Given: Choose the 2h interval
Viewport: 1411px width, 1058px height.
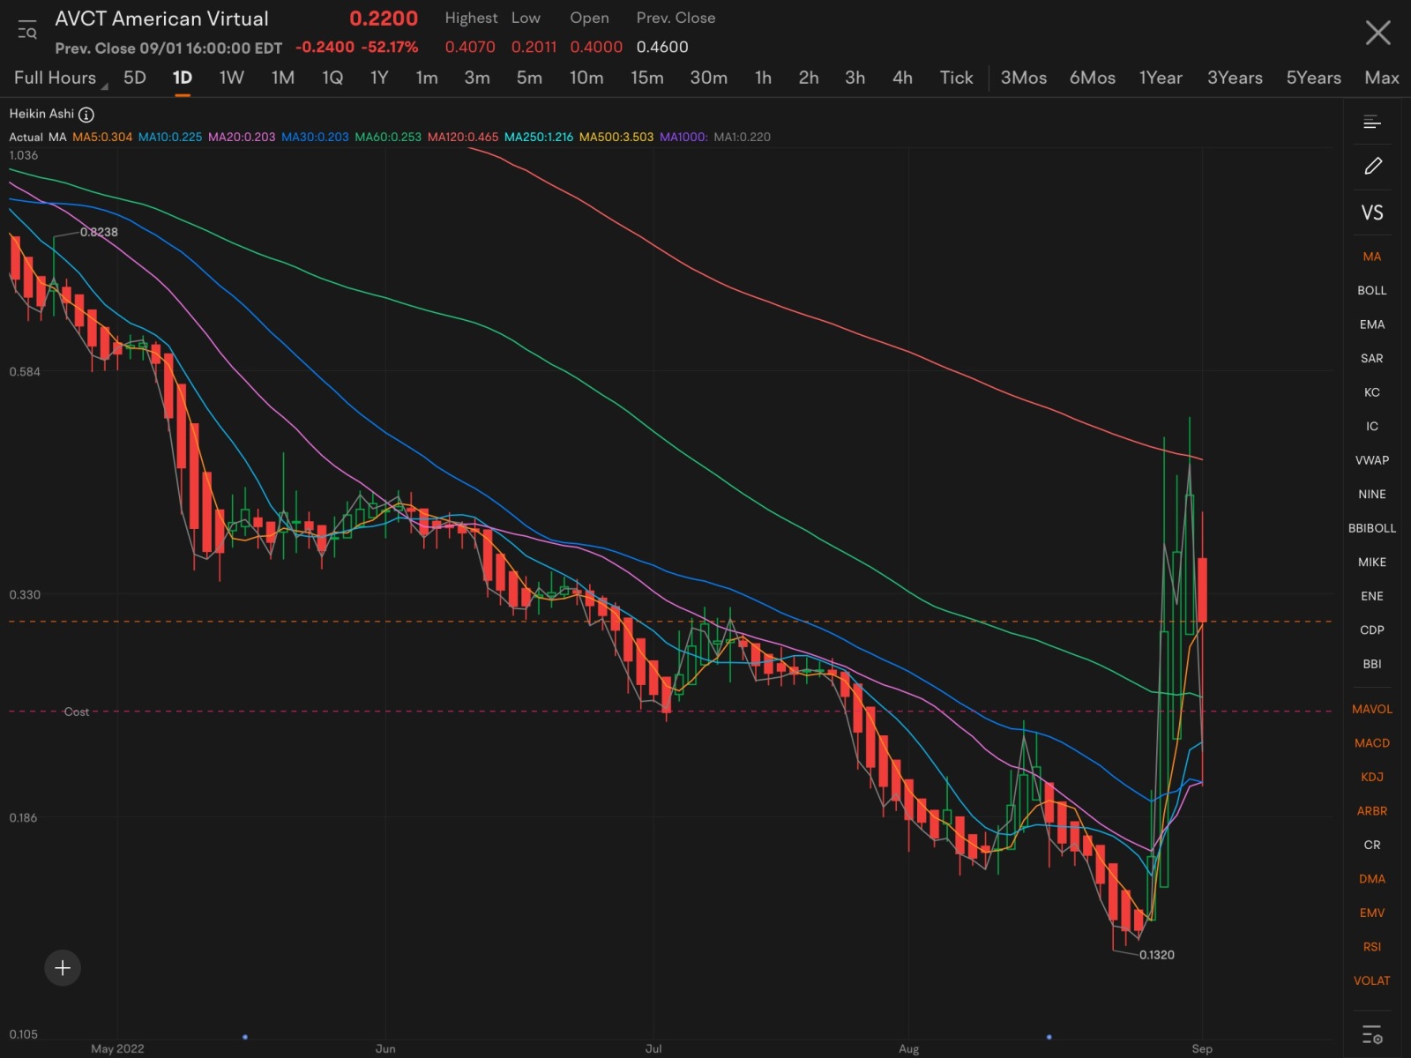Looking at the screenshot, I should click(x=809, y=78).
